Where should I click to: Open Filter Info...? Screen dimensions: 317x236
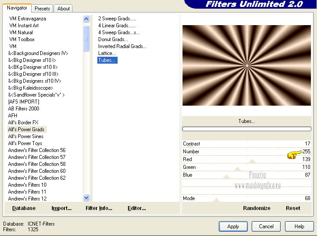99,208
